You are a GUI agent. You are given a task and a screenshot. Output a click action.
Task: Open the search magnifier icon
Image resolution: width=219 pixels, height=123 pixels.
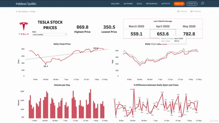pyautogui.click(x=203, y=3)
